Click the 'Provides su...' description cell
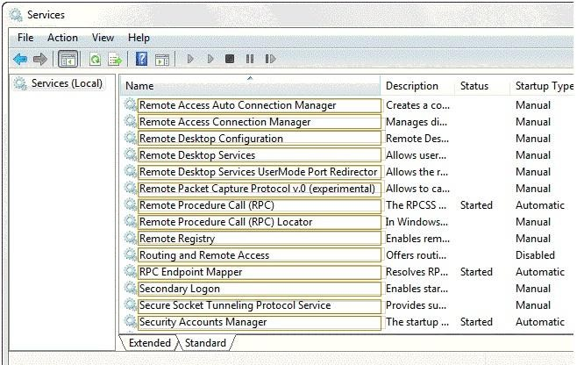The image size is (577, 365). pyautogui.click(x=416, y=305)
